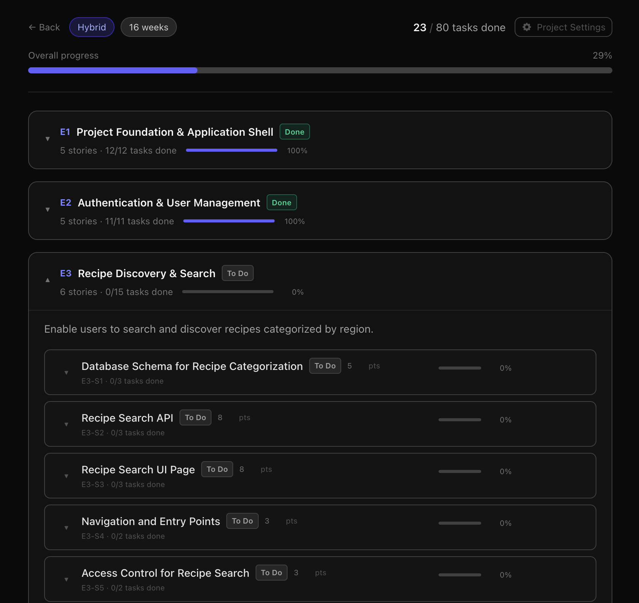
Task: Click Recipe Search API story progress bar
Action: 460,420
